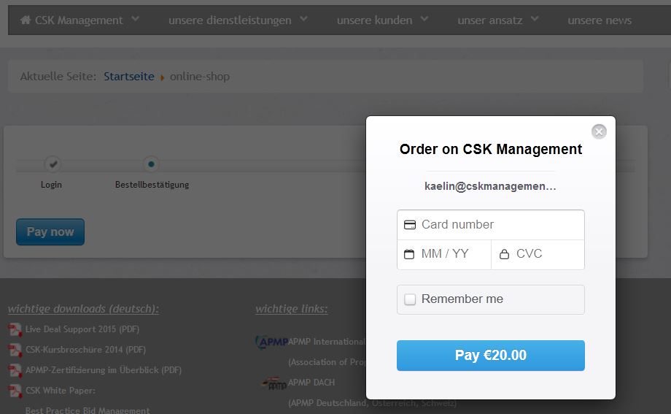Click the Pay now button
Screen dimensions: 671x414
pos(50,232)
